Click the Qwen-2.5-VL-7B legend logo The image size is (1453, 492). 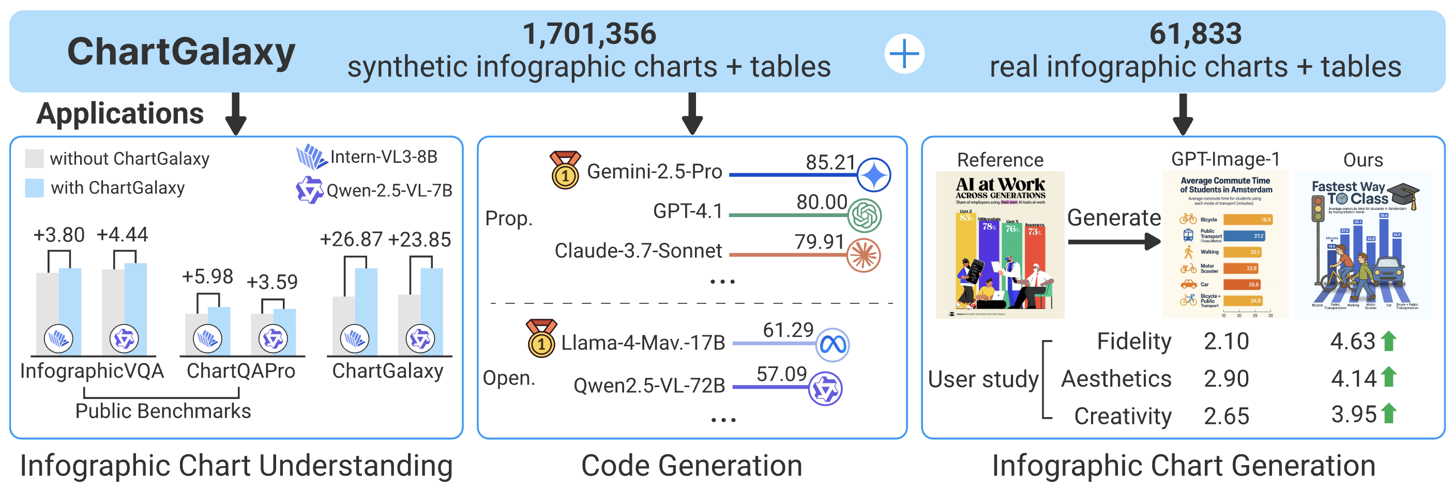309,190
